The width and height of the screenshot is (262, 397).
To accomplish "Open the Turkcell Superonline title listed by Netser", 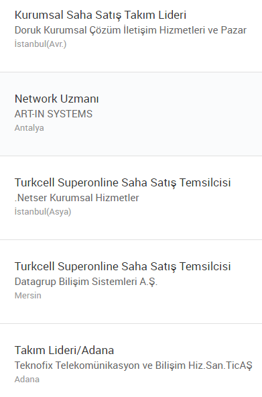I will 123,183.
